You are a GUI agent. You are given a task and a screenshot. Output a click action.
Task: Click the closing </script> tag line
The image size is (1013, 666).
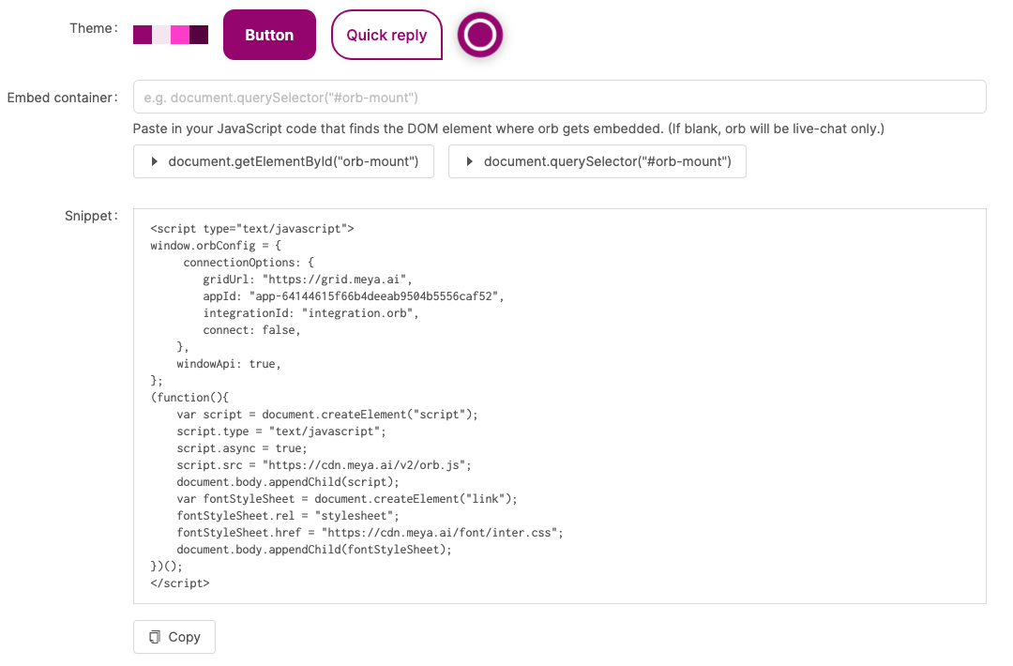tap(179, 583)
